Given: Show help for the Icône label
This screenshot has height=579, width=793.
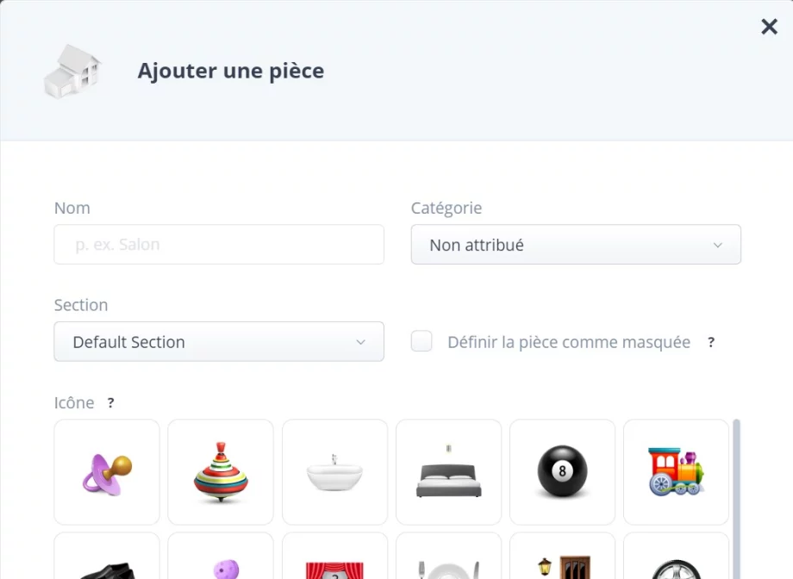Looking at the screenshot, I should point(110,402).
